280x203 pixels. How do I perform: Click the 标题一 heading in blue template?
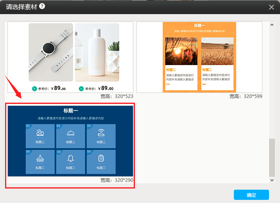tap(71, 111)
